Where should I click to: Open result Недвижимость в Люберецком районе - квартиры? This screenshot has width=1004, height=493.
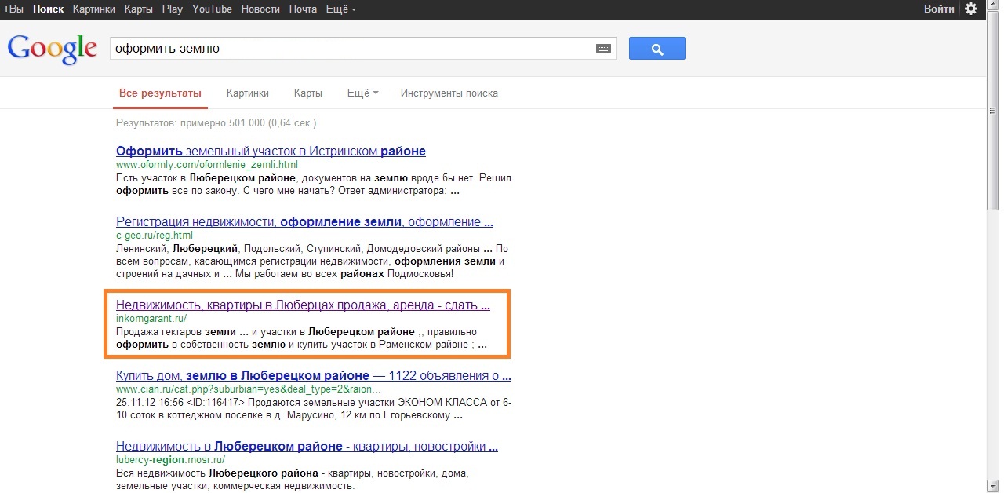point(307,446)
